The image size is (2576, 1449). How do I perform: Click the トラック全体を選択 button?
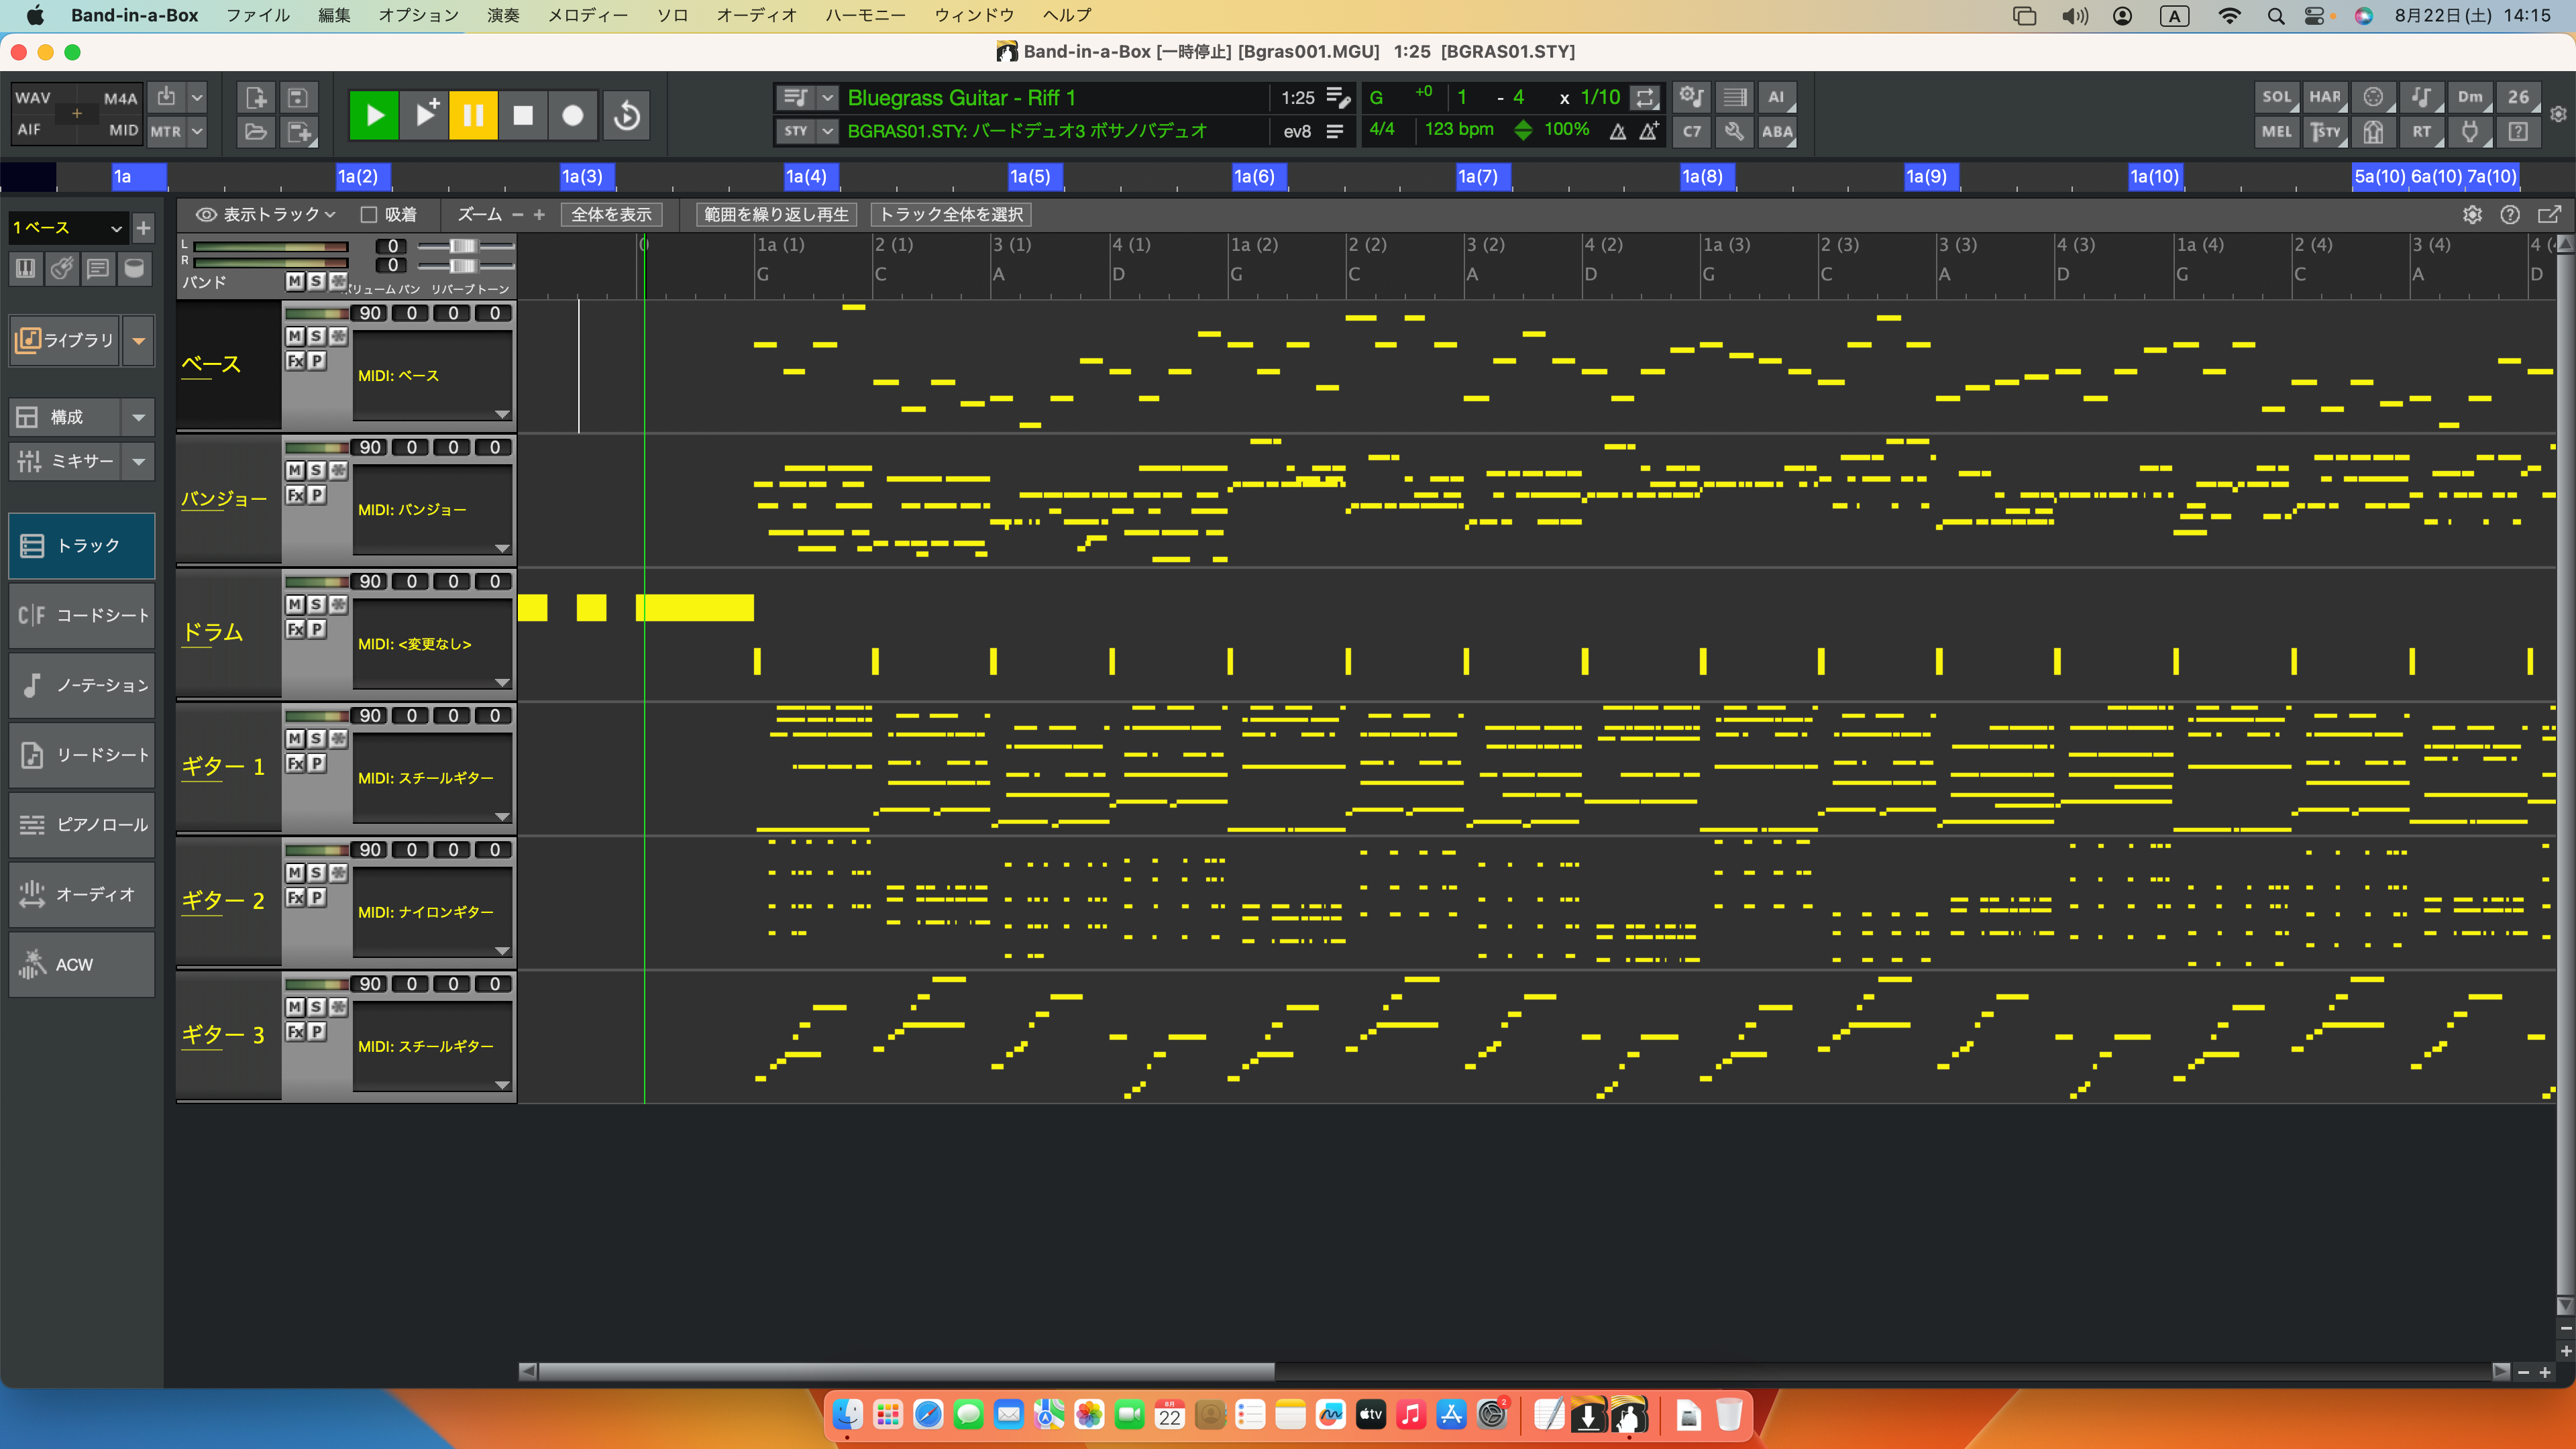(951, 215)
